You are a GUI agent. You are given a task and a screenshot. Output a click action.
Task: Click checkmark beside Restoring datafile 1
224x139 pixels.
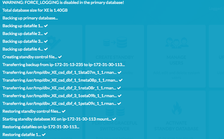[x=44, y=135]
